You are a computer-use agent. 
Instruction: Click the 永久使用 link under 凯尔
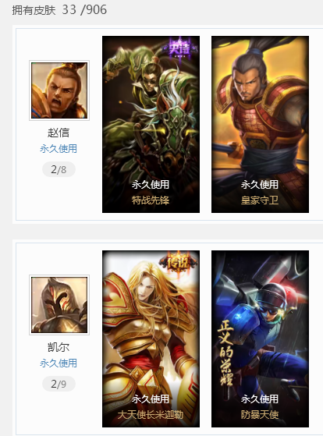(x=59, y=363)
